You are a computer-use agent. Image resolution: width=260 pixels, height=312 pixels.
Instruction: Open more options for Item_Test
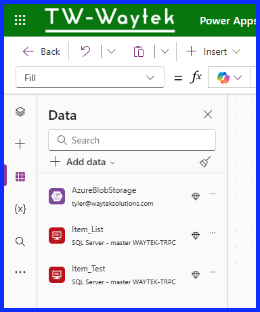[213, 272]
